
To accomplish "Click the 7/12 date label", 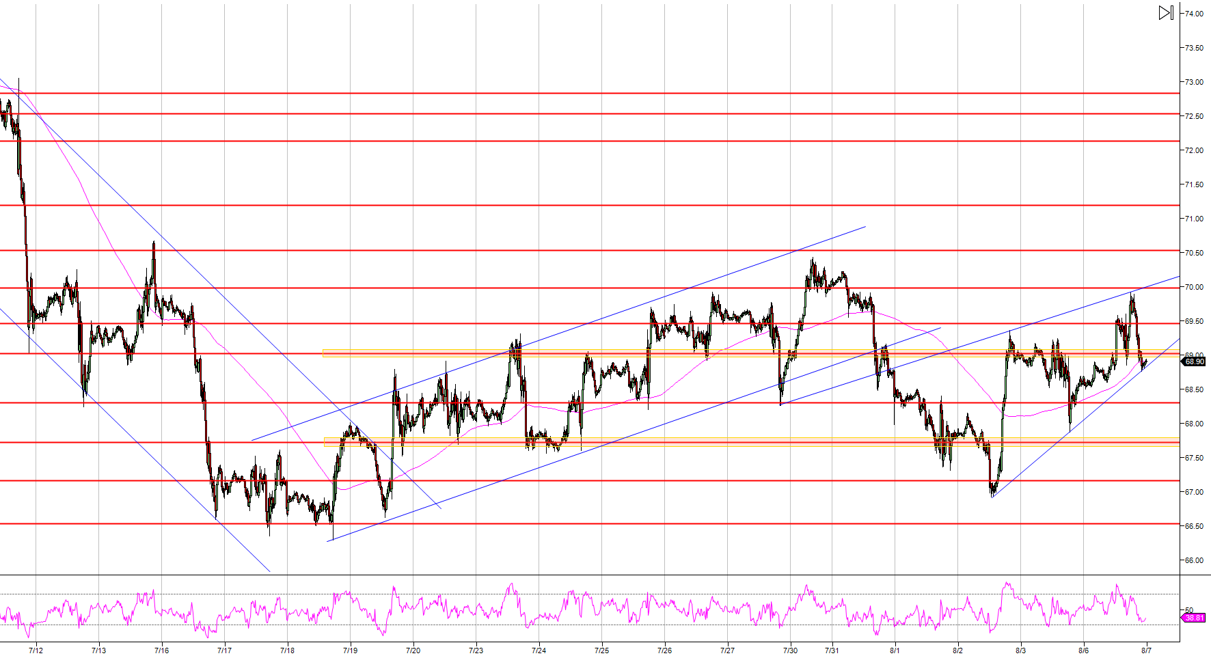I will click(x=36, y=650).
